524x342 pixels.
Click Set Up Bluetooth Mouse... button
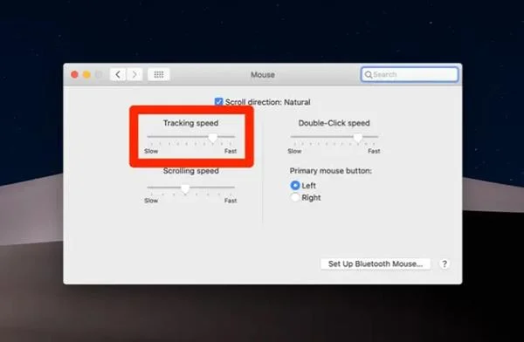[x=376, y=263]
